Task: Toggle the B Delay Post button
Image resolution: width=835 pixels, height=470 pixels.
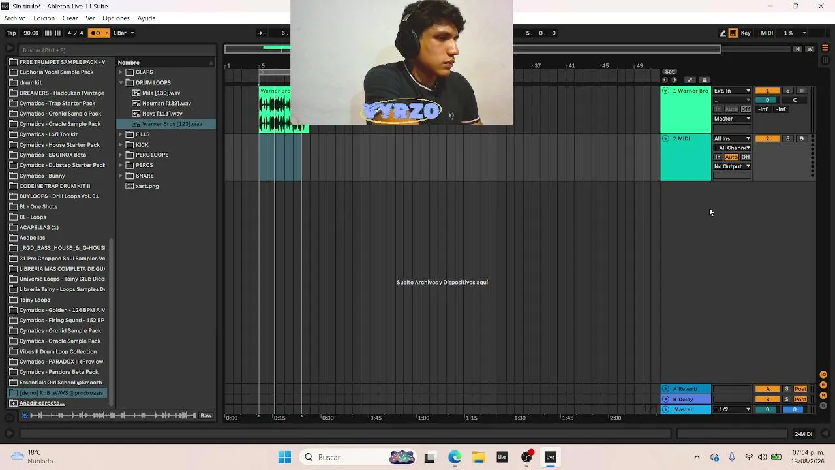Action: coord(800,399)
